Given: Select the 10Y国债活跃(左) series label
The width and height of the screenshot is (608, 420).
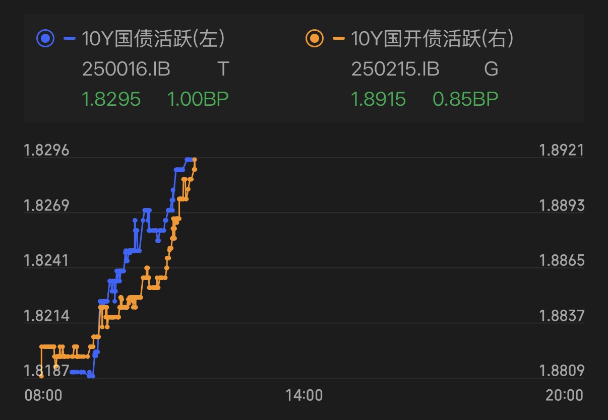Looking at the screenshot, I should pos(153,39).
